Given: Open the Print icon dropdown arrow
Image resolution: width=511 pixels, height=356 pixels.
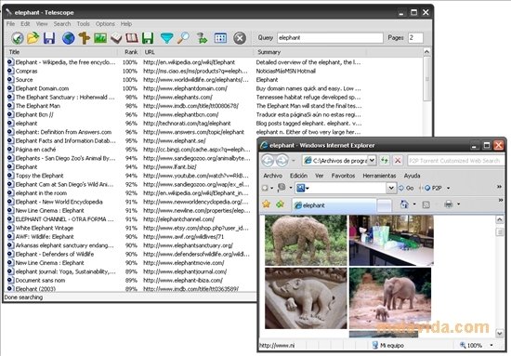Looking at the screenshot, I should click(459, 204).
